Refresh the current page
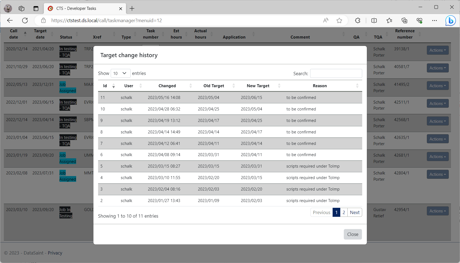This screenshot has height=263, width=460. [x=25, y=21]
